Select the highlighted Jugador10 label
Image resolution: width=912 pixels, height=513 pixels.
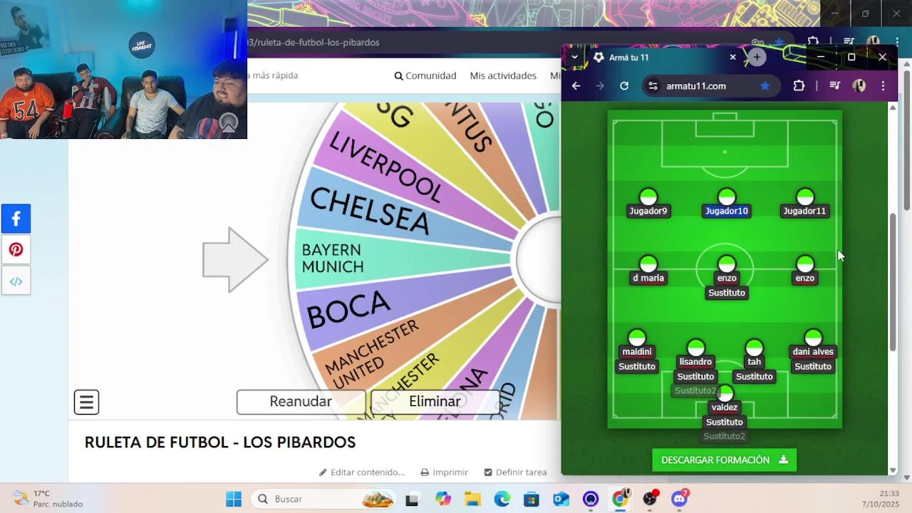(726, 211)
